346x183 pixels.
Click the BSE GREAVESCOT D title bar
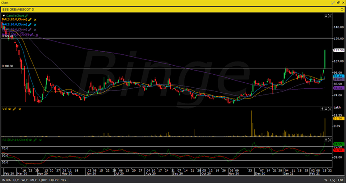coord(173,9)
